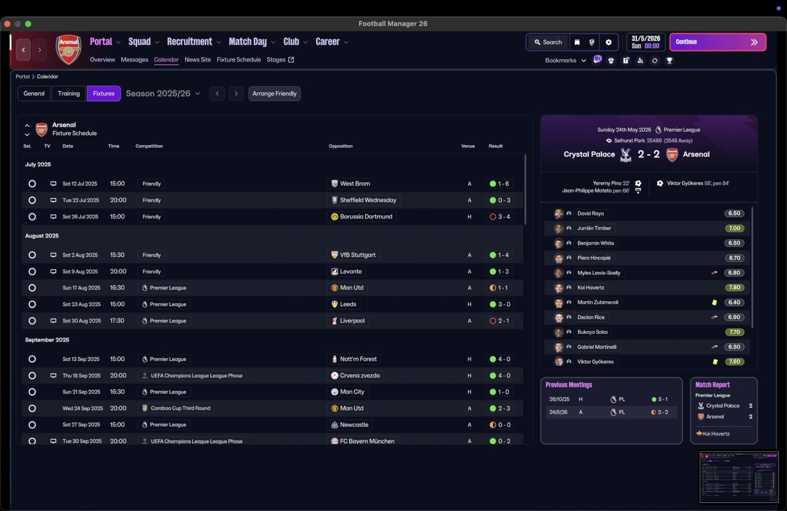This screenshot has width=787, height=511.
Task: Select the Man City fixture radio button
Action: 32,392
